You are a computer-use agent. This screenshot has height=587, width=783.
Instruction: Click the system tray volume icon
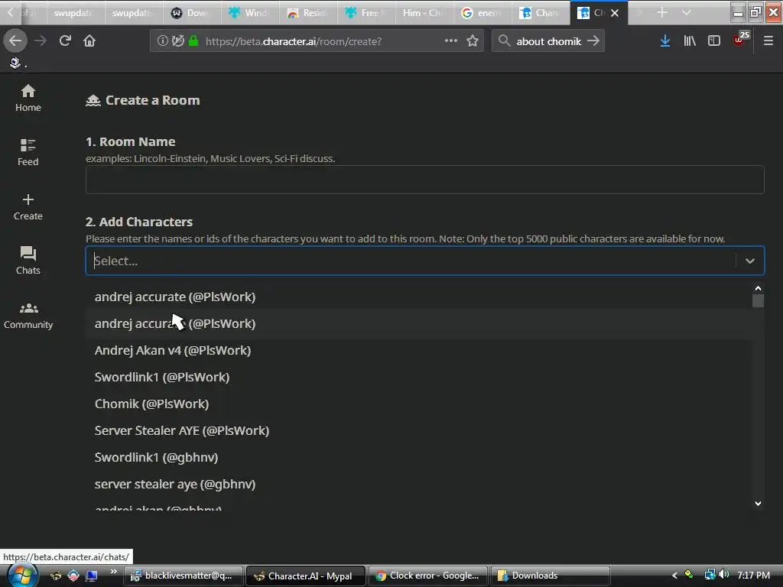(724, 575)
